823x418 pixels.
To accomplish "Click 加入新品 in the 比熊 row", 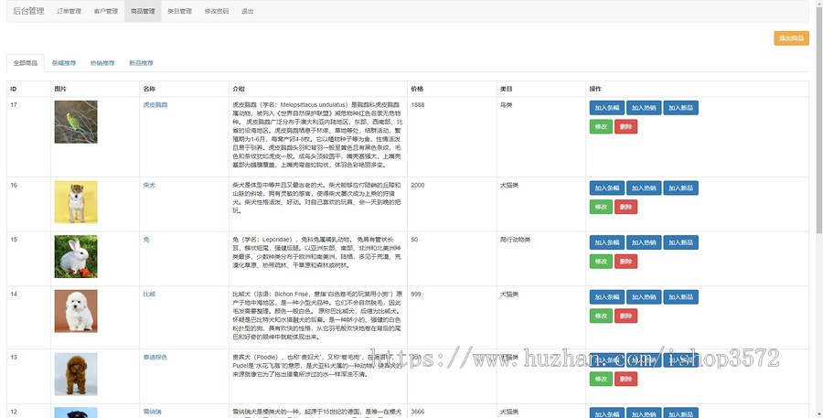I will 680,297.
